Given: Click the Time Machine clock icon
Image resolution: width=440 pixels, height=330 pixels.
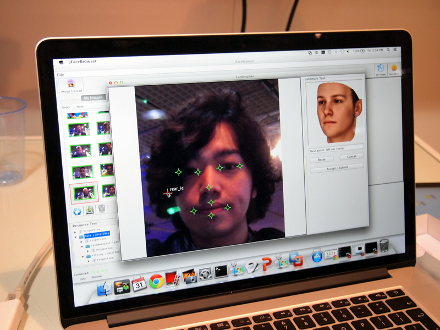Looking at the screenshot, I should [x=329, y=52].
